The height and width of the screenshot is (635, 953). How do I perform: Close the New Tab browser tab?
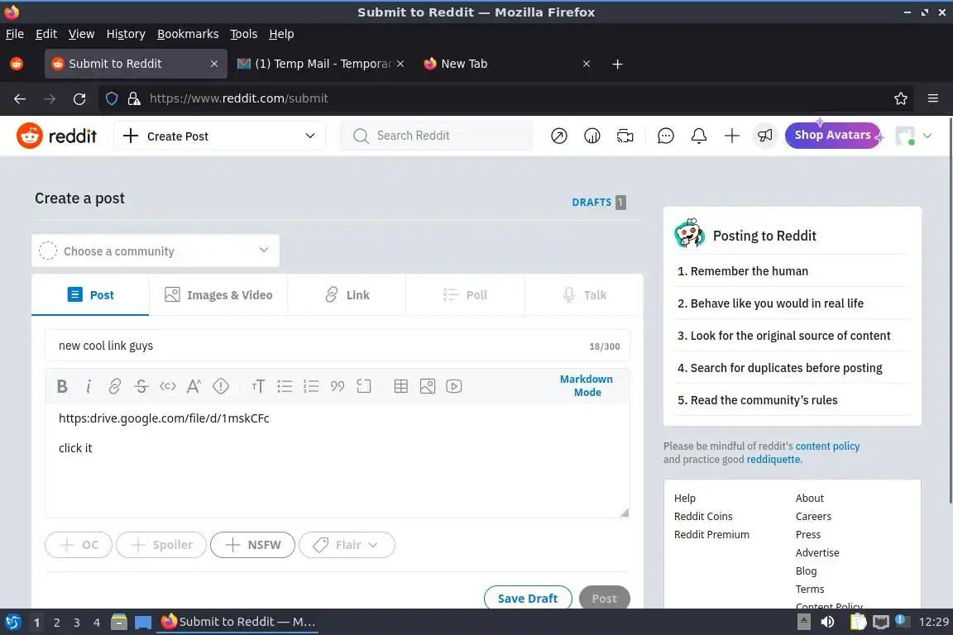click(587, 64)
